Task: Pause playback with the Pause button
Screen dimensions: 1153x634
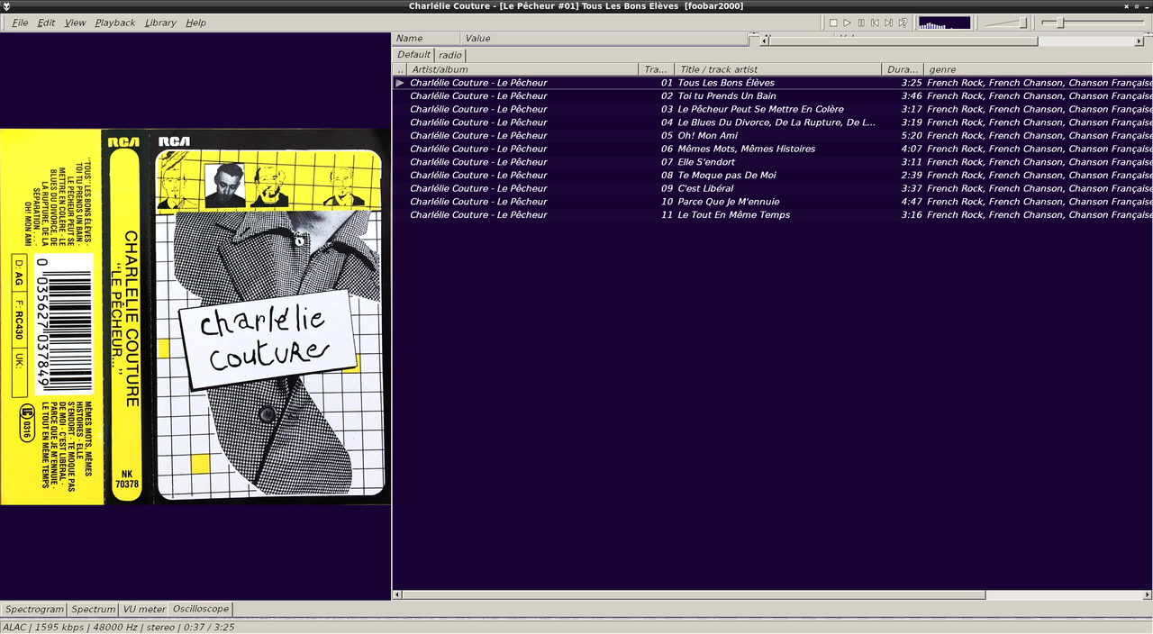Action: pyautogui.click(x=861, y=23)
